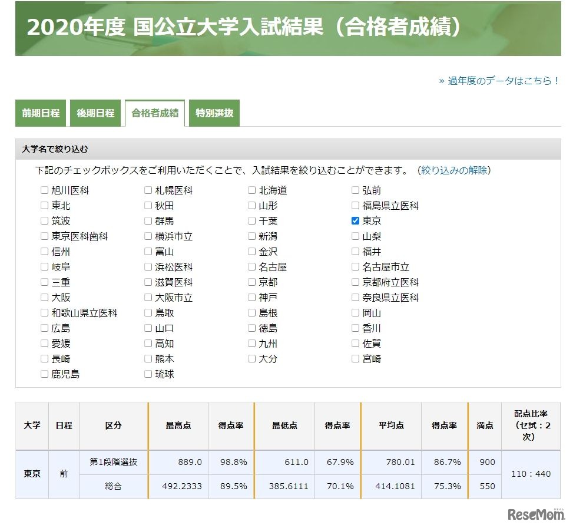Check the 名古屋 checkbox
573x528 pixels.
coord(251,266)
